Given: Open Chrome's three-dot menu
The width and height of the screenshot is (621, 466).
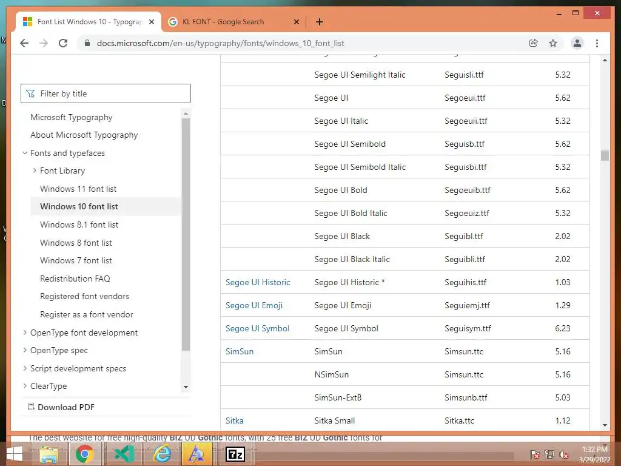Looking at the screenshot, I should click(x=597, y=43).
